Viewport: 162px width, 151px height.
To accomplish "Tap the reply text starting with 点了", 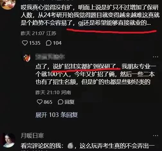I will point(96,74).
